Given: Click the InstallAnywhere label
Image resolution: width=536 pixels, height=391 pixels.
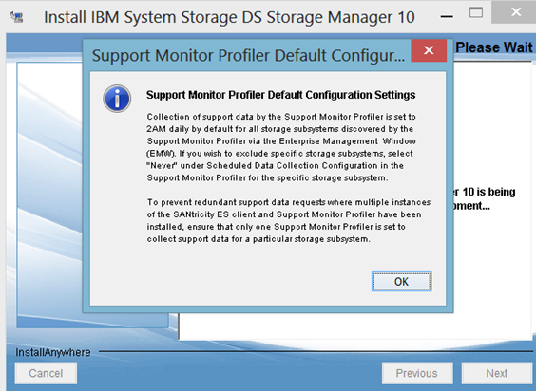Looking at the screenshot, I should [x=53, y=352].
